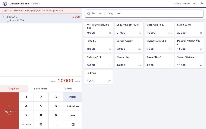
Task: Tap the comma decimal key
Action: point(56,124)
